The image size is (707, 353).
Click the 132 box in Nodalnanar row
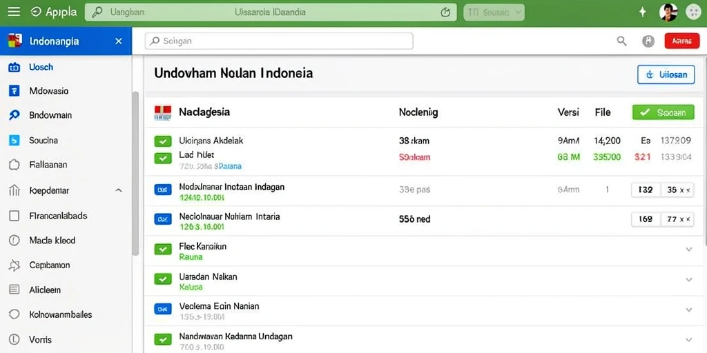click(646, 190)
